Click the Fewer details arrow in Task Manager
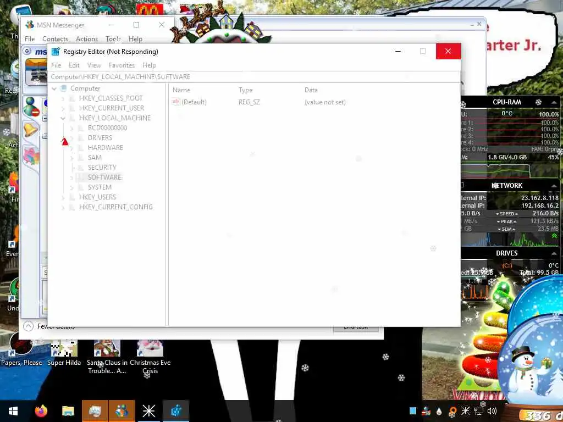Viewport: 563px width, 422px height. (x=28, y=326)
